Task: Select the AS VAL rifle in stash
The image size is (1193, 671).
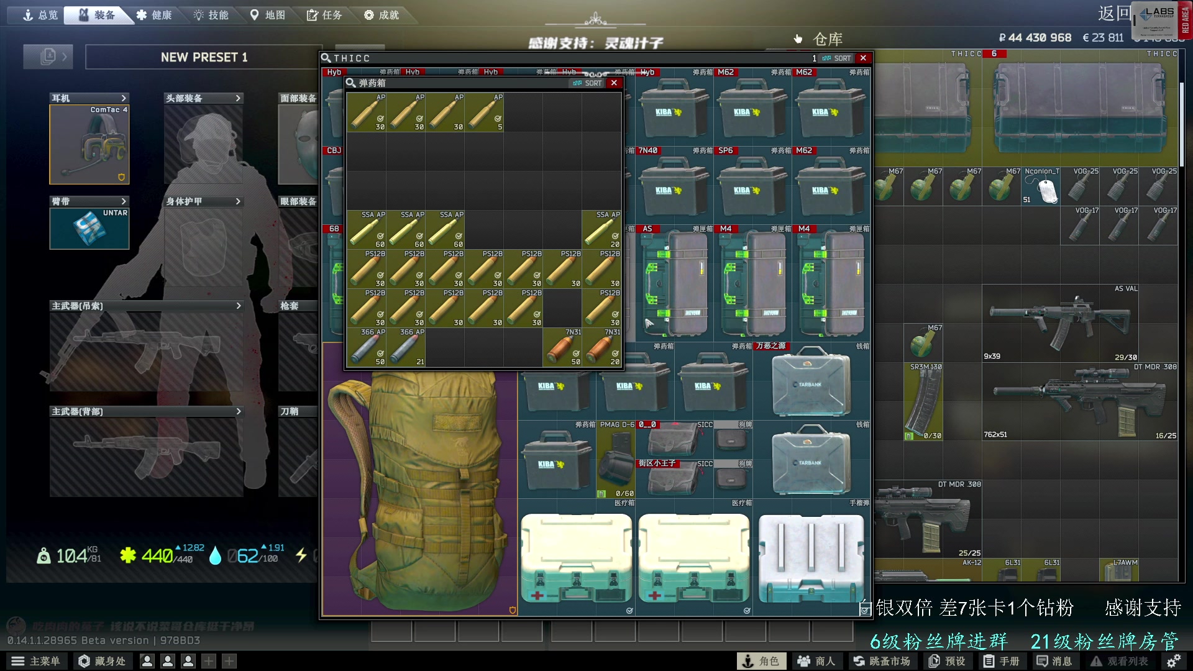Action: tap(1061, 323)
